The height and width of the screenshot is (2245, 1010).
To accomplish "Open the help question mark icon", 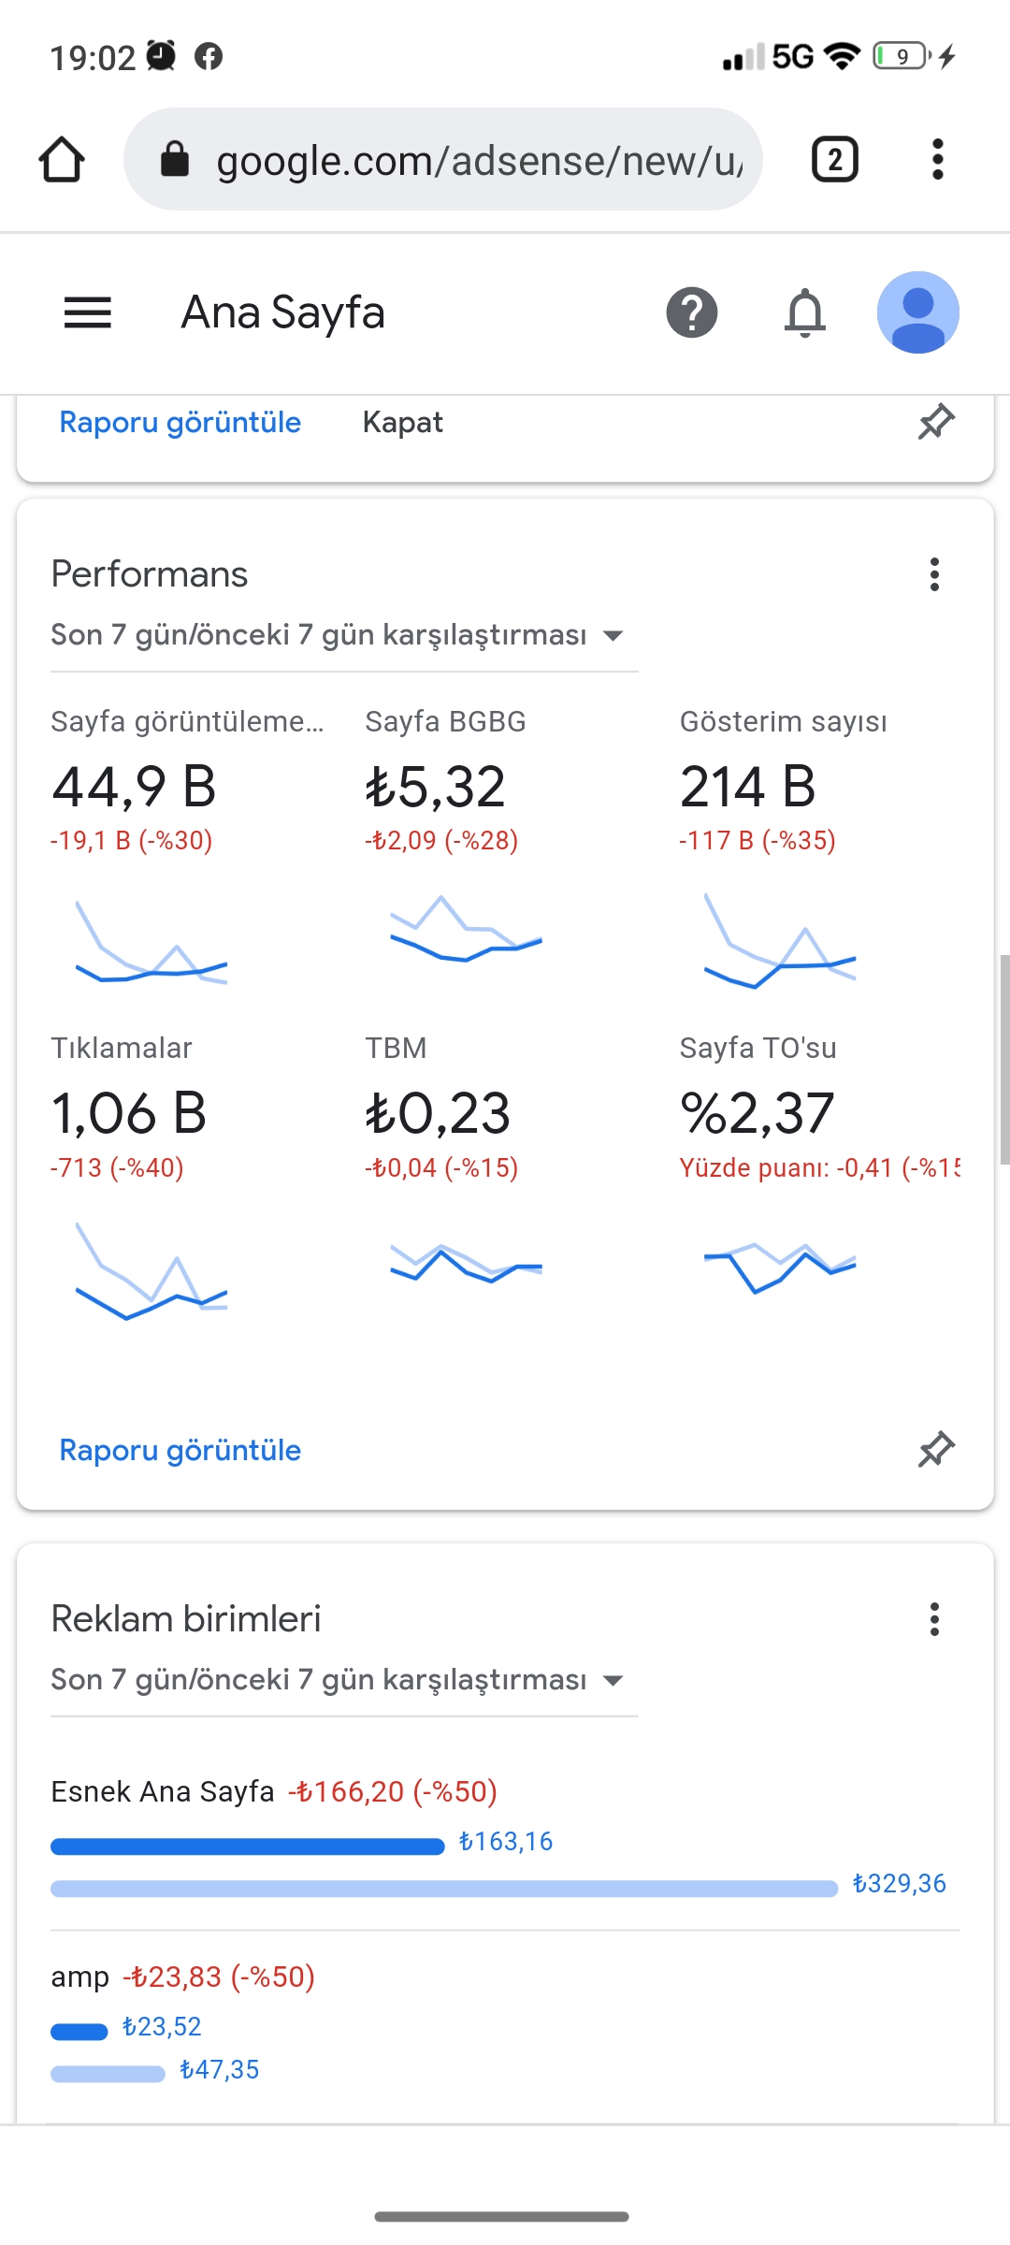I will pos(692,312).
